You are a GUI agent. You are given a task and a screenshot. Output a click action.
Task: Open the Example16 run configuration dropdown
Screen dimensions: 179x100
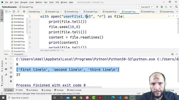click(145, 7)
